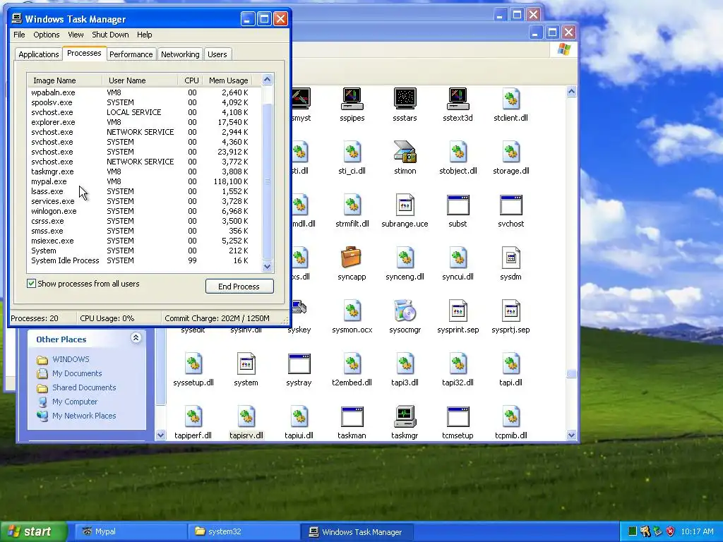
Task: Collapse the Other Places panel
Action: coord(136,338)
